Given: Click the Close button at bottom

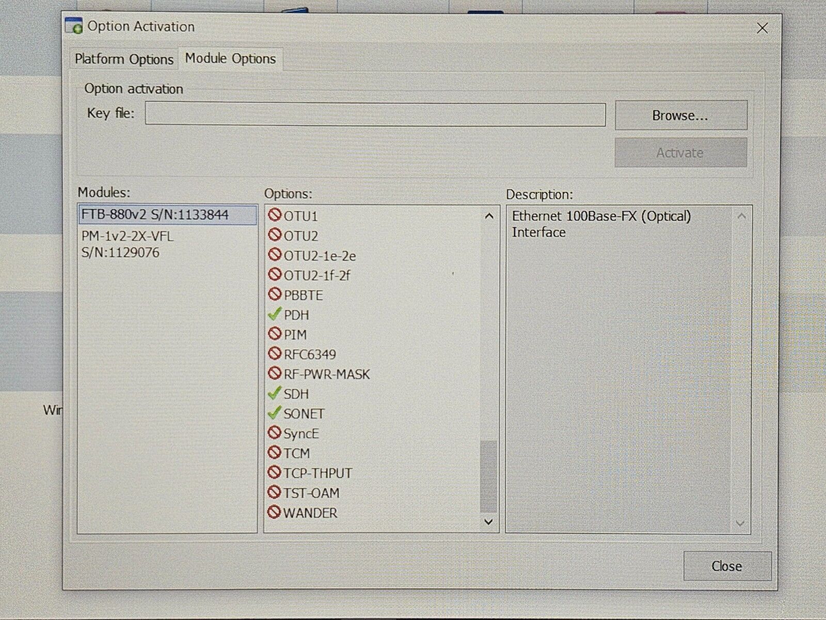Looking at the screenshot, I should point(727,566).
